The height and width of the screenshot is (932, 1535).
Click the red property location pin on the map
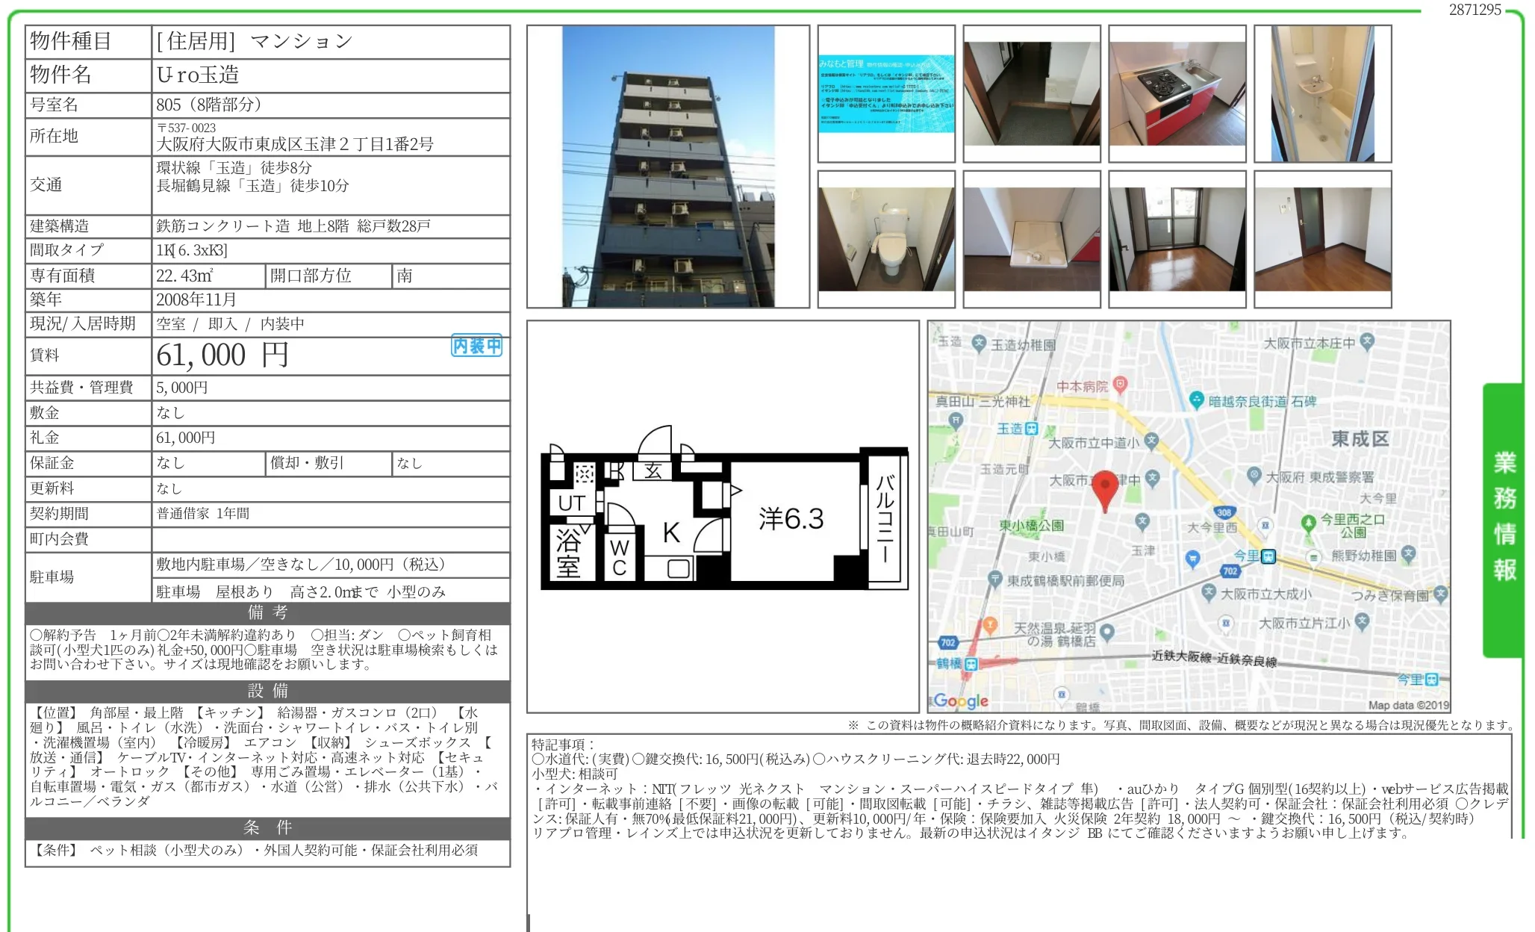point(1105,485)
